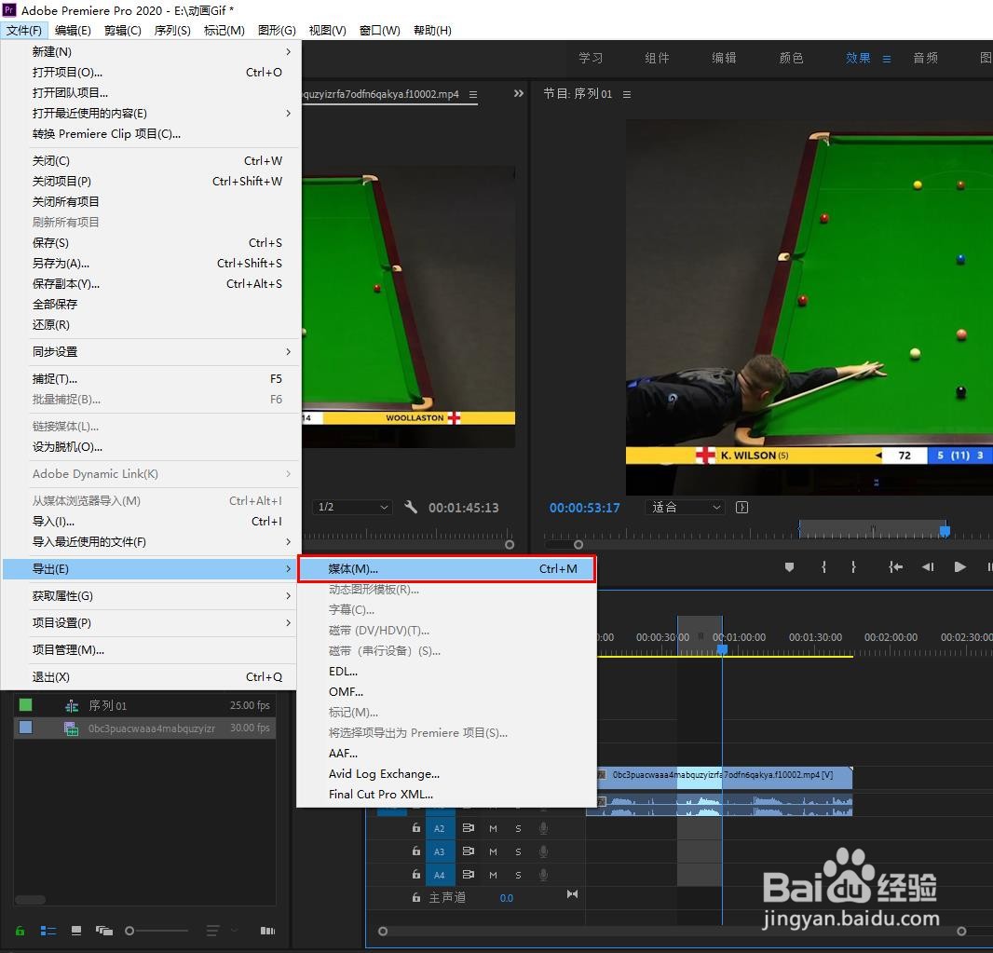Click the Play button in Program monitor
Image resolution: width=993 pixels, height=953 pixels.
pyautogui.click(x=959, y=566)
